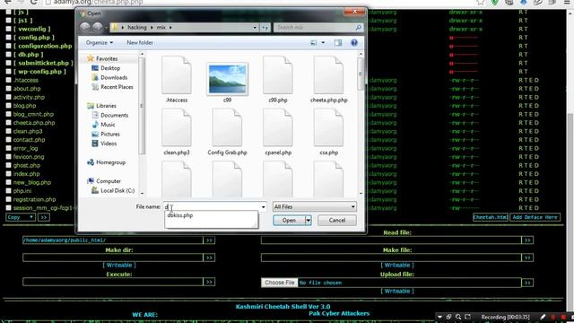Click New folder in dialog toolbar
The height and width of the screenshot is (323, 574).
(140, 43)
